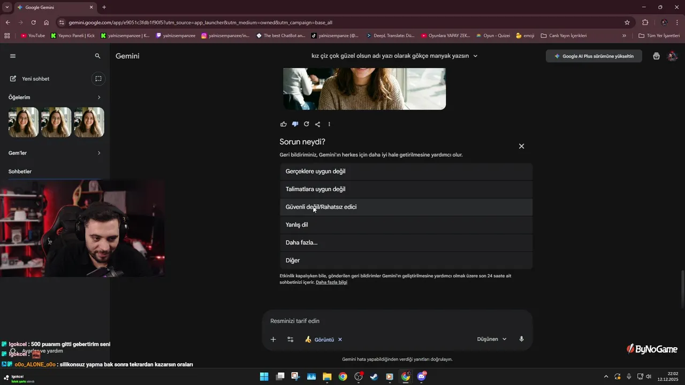Open Discord from the taskbar
Viewport: 685px width, 385px height.
[421, 376]
